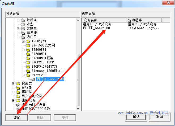Click the 西门子_Smart200 device chip icon

[33, 79]
